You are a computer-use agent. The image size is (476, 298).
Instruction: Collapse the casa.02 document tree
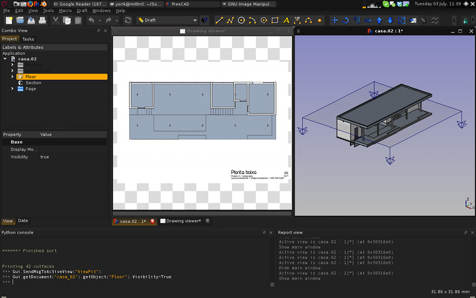[5, 59]
